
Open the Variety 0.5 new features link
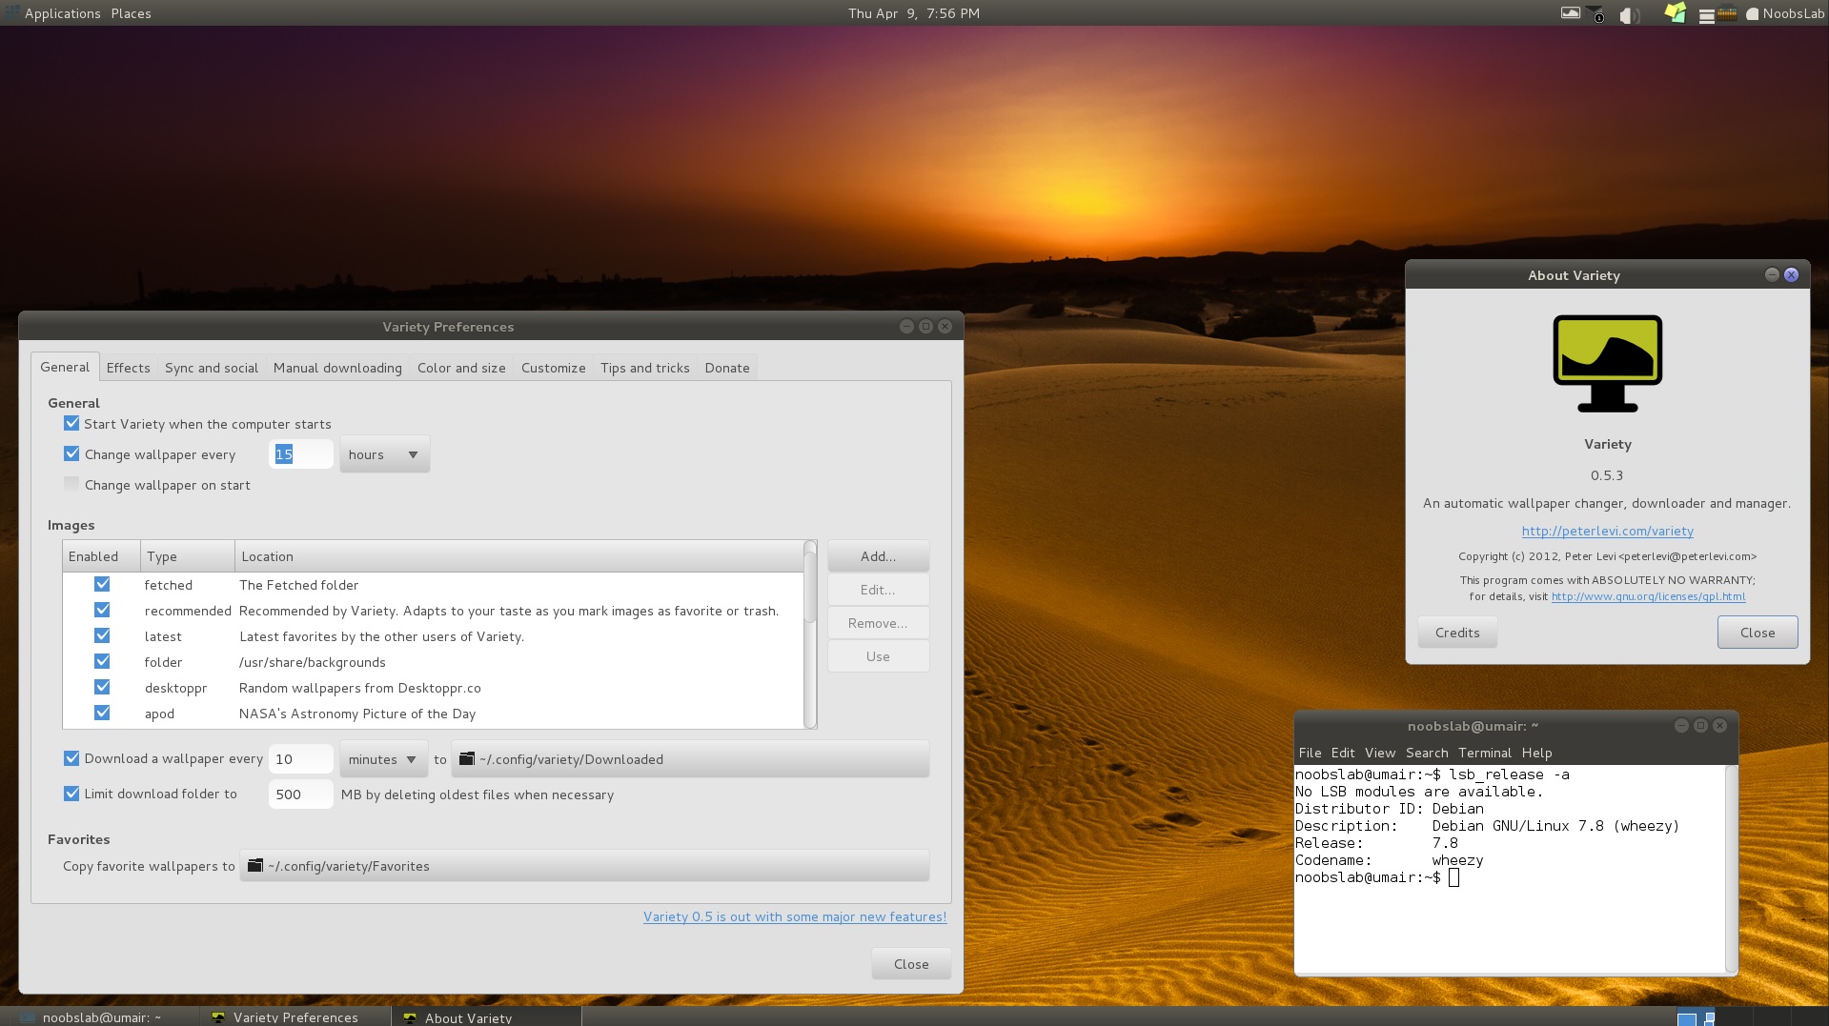tap(794, 916)
